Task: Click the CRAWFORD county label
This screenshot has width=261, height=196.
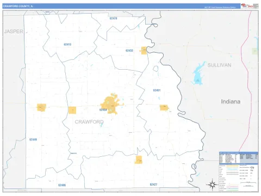Action: pos(89,122)
